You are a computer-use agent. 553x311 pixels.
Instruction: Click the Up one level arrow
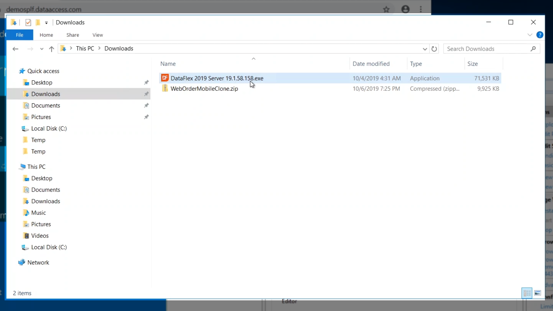click(x=52, y=49)
